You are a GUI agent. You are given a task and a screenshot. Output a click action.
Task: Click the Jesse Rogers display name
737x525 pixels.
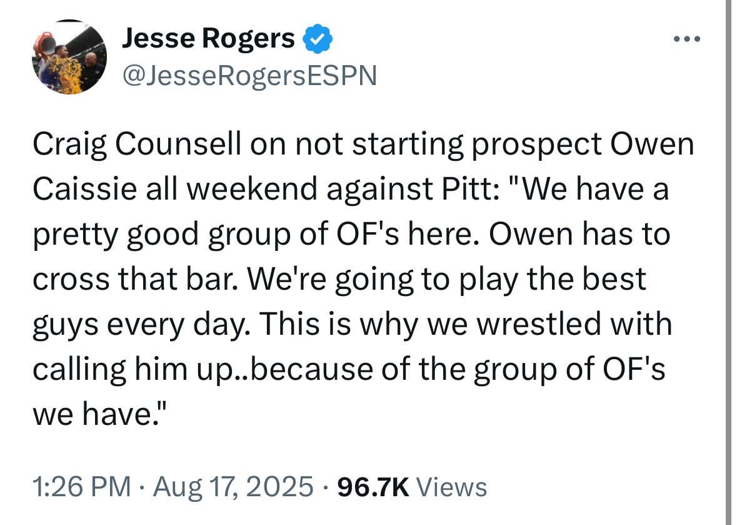(x=208, y=39)
